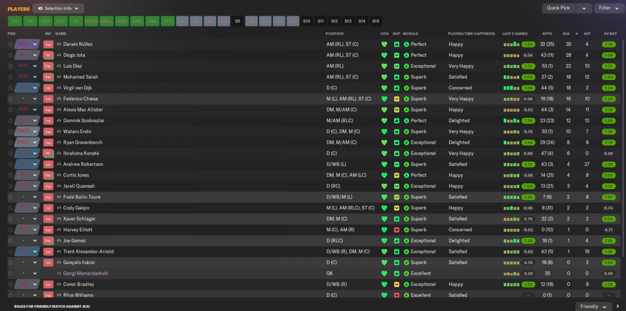Click the red sharpness icon for Harvey Elliott
Viewport: 626px width, 311px height.
pos(397,230)
